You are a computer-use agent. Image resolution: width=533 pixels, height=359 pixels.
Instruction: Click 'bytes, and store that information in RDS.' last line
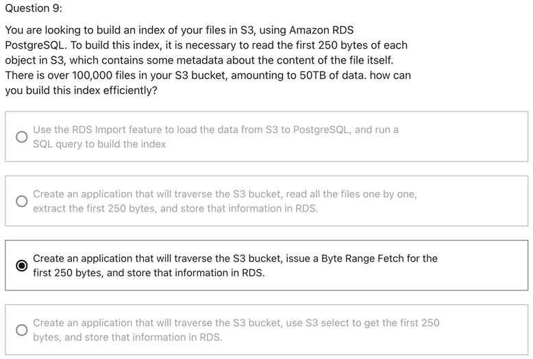[x=127, y=337]
